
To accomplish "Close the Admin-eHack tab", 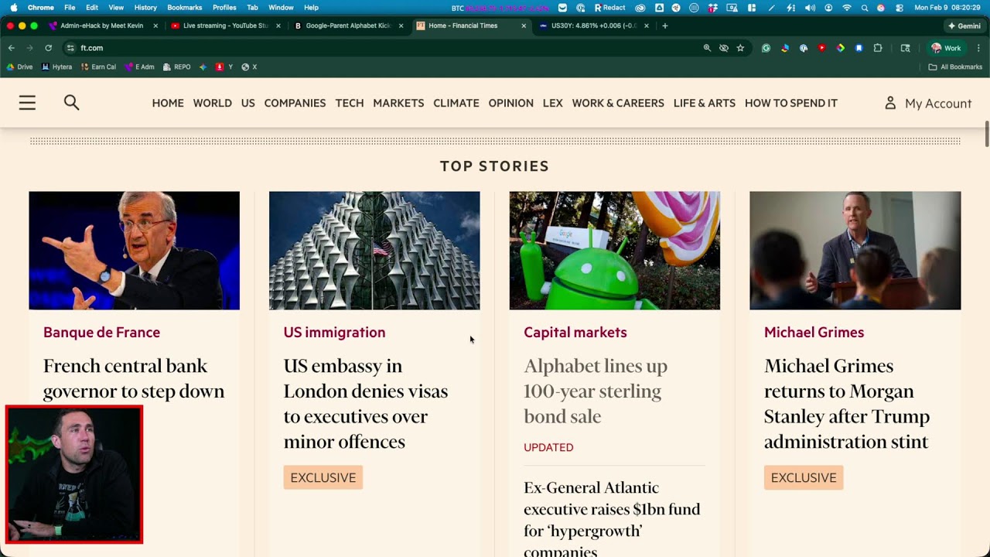I will coord(155,26).
